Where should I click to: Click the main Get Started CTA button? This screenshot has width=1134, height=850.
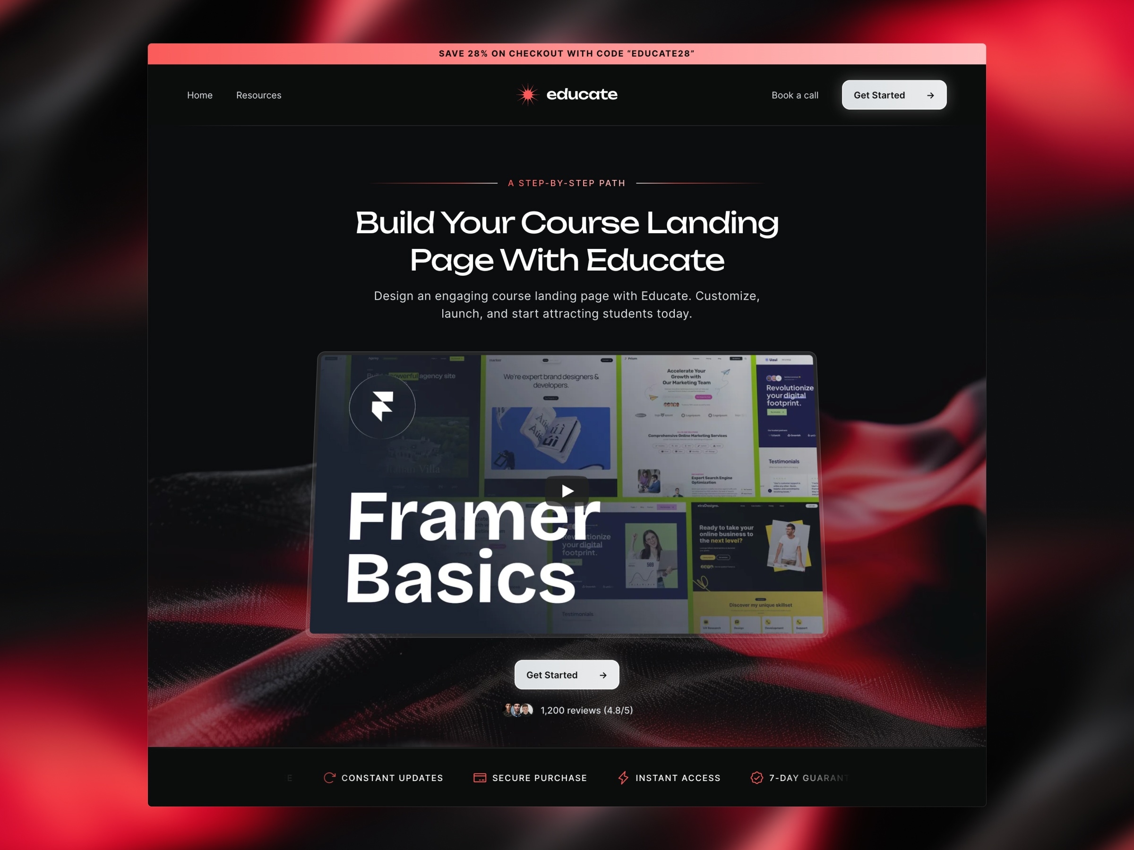coord(567,674)
